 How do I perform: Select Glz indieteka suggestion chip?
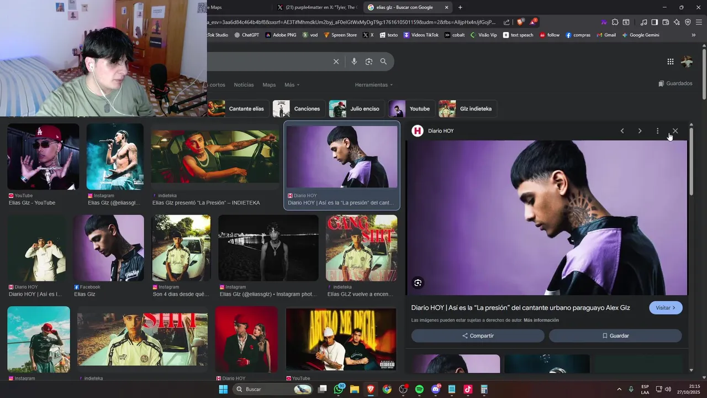(x=468, y=109)
